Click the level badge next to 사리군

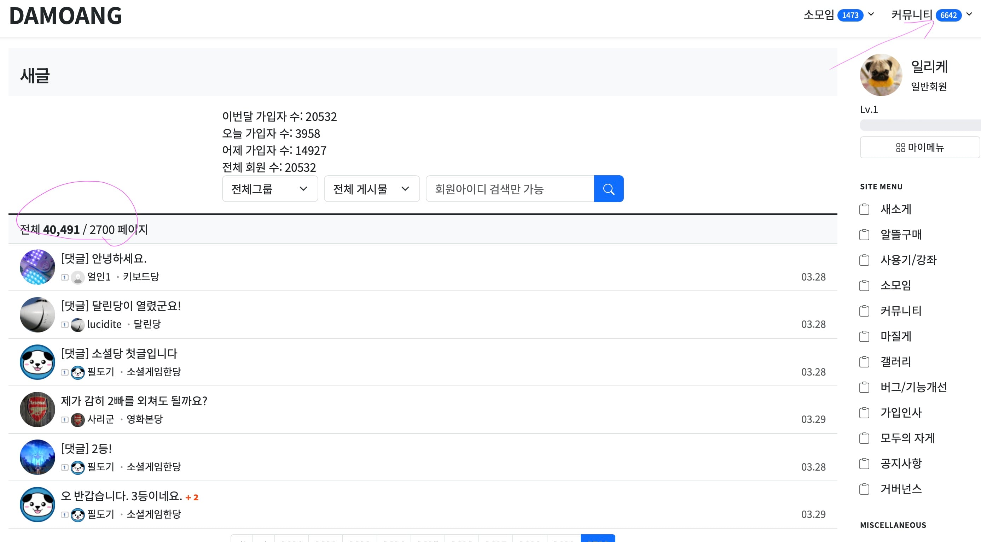65,419
